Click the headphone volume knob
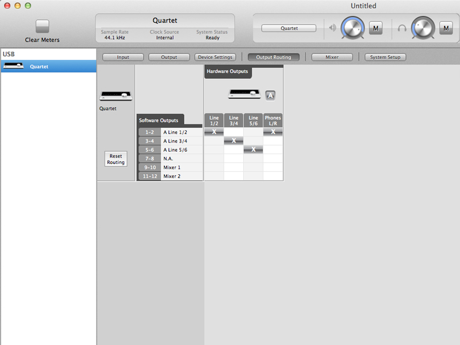Image resolution: width=460 pixels, height=345 pixels. (x=423, y=28)
